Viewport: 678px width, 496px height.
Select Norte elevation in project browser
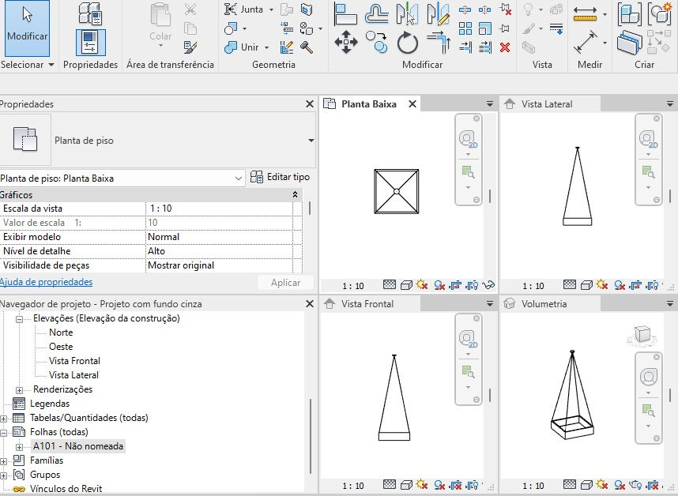(61, 333)
